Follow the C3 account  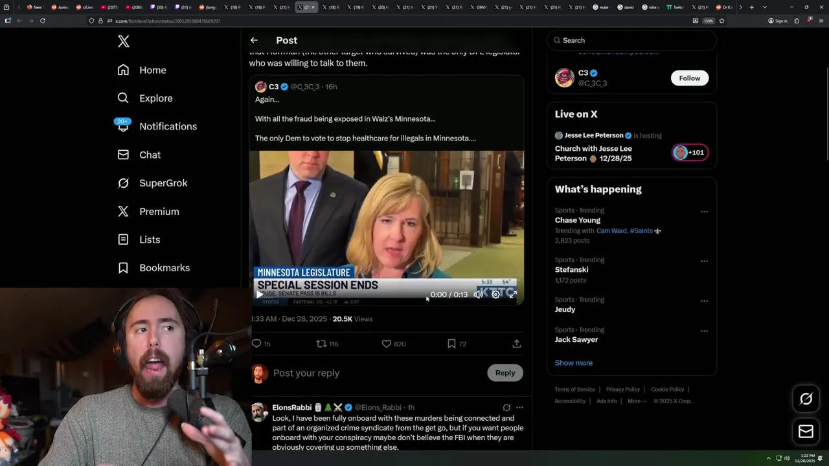coord(690,78)
